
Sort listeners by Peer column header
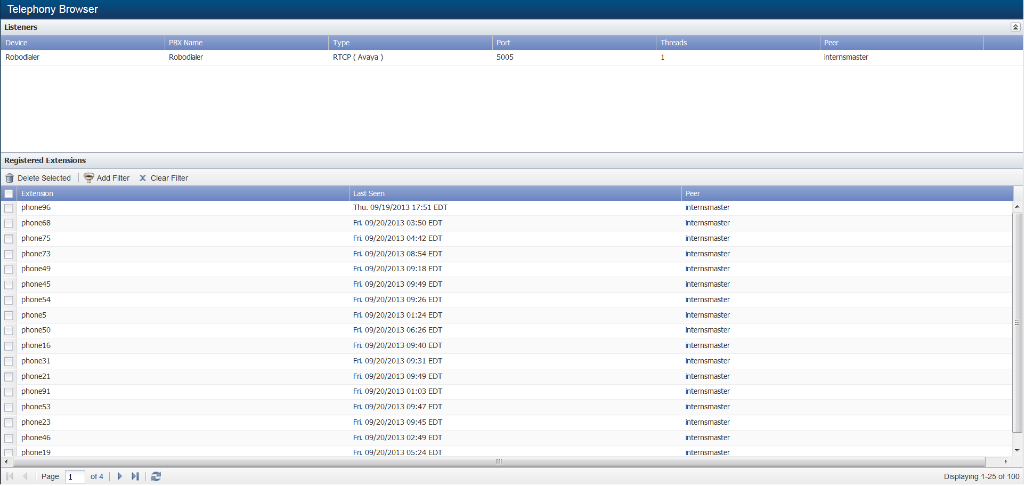point(901,43)
